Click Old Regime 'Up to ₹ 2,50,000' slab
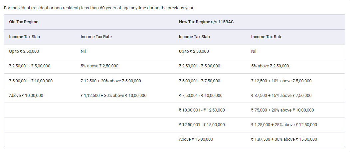Image resolution: width=350 pixels, height=153 pixels. click(x=25, y=51)
